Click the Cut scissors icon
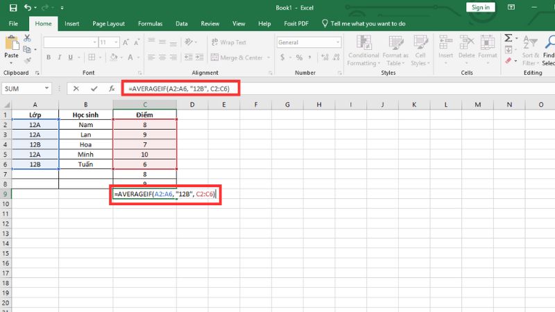The width and height of the screenshot is (555, 312). pos(28,38)
